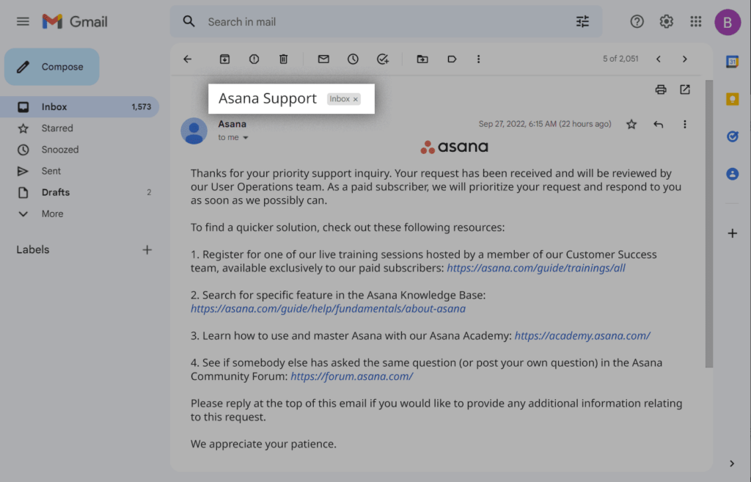Open the Asana Academy link
The width and height of the screenshot is (751, 482).
(x=582, y=335)
